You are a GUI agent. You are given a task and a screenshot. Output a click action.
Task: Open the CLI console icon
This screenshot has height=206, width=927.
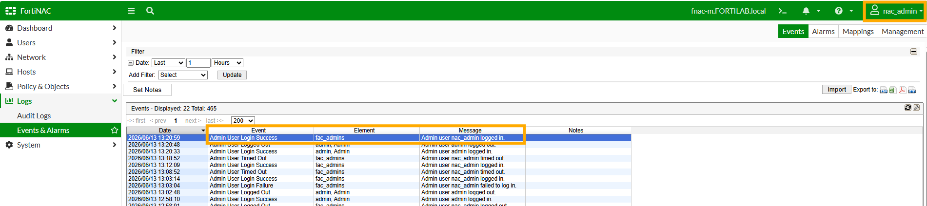coord(782,11)
